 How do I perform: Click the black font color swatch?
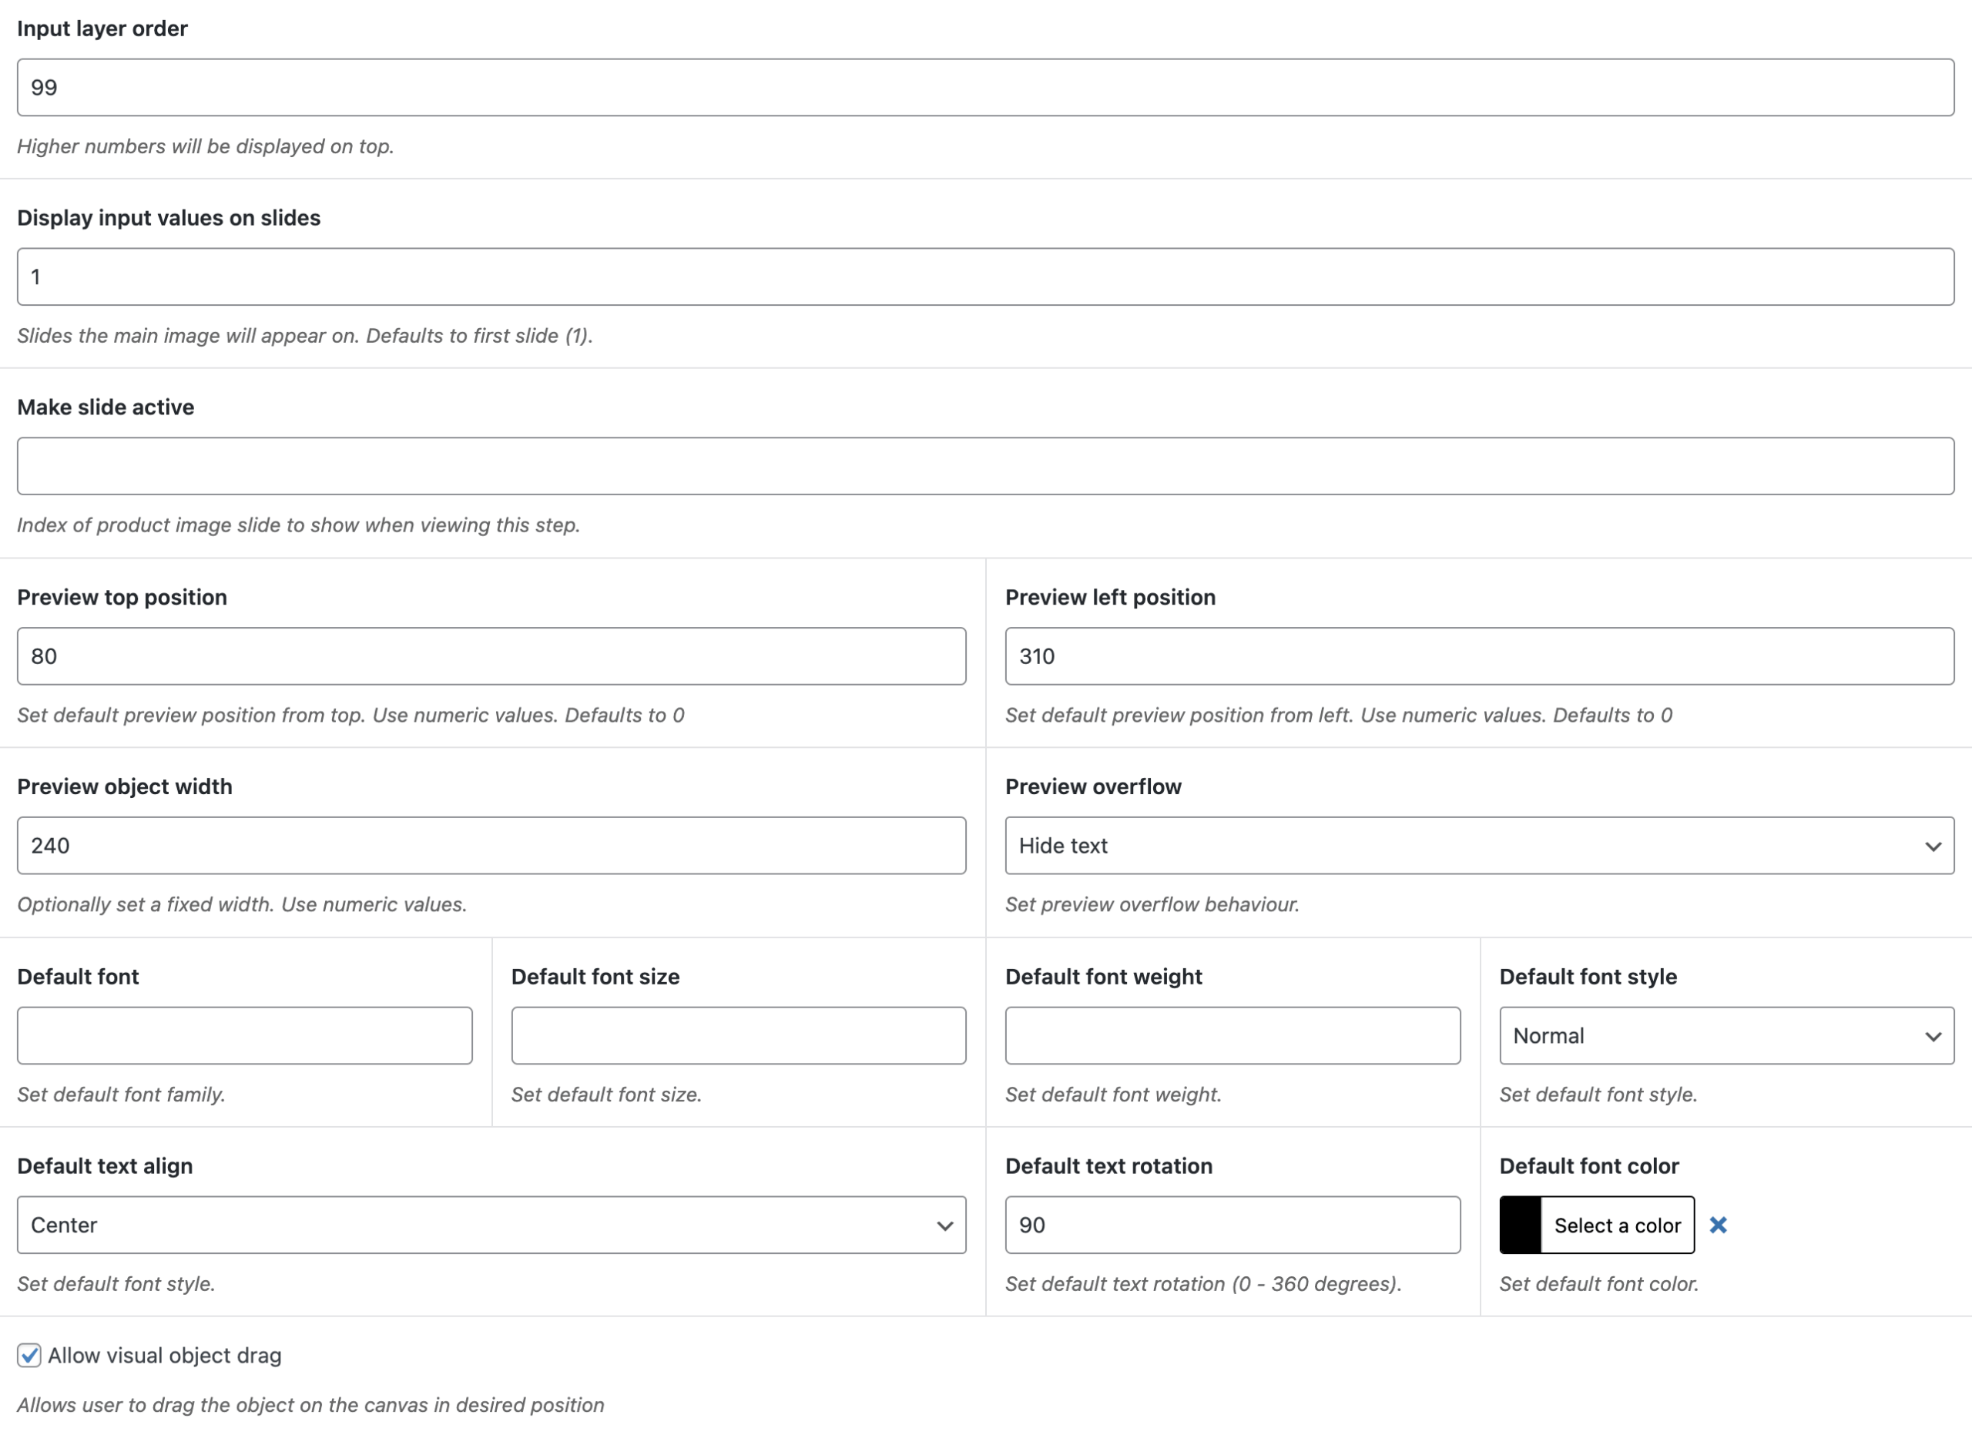(1520, 1225)
